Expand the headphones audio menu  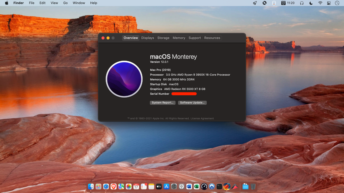tap(302, 3)
